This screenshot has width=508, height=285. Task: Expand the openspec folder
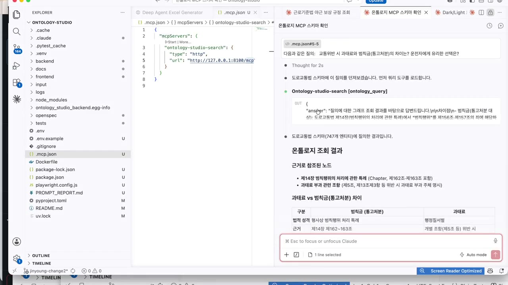click(x=46, y=116)
